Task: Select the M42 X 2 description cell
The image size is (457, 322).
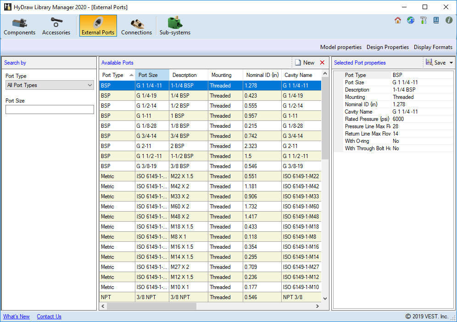Action: pyautogui.click(x=189, y=186)
